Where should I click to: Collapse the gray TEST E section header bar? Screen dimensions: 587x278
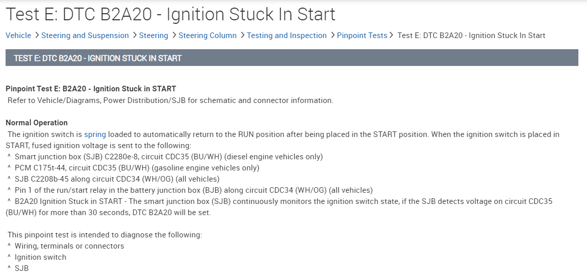(x=292, y=58)
